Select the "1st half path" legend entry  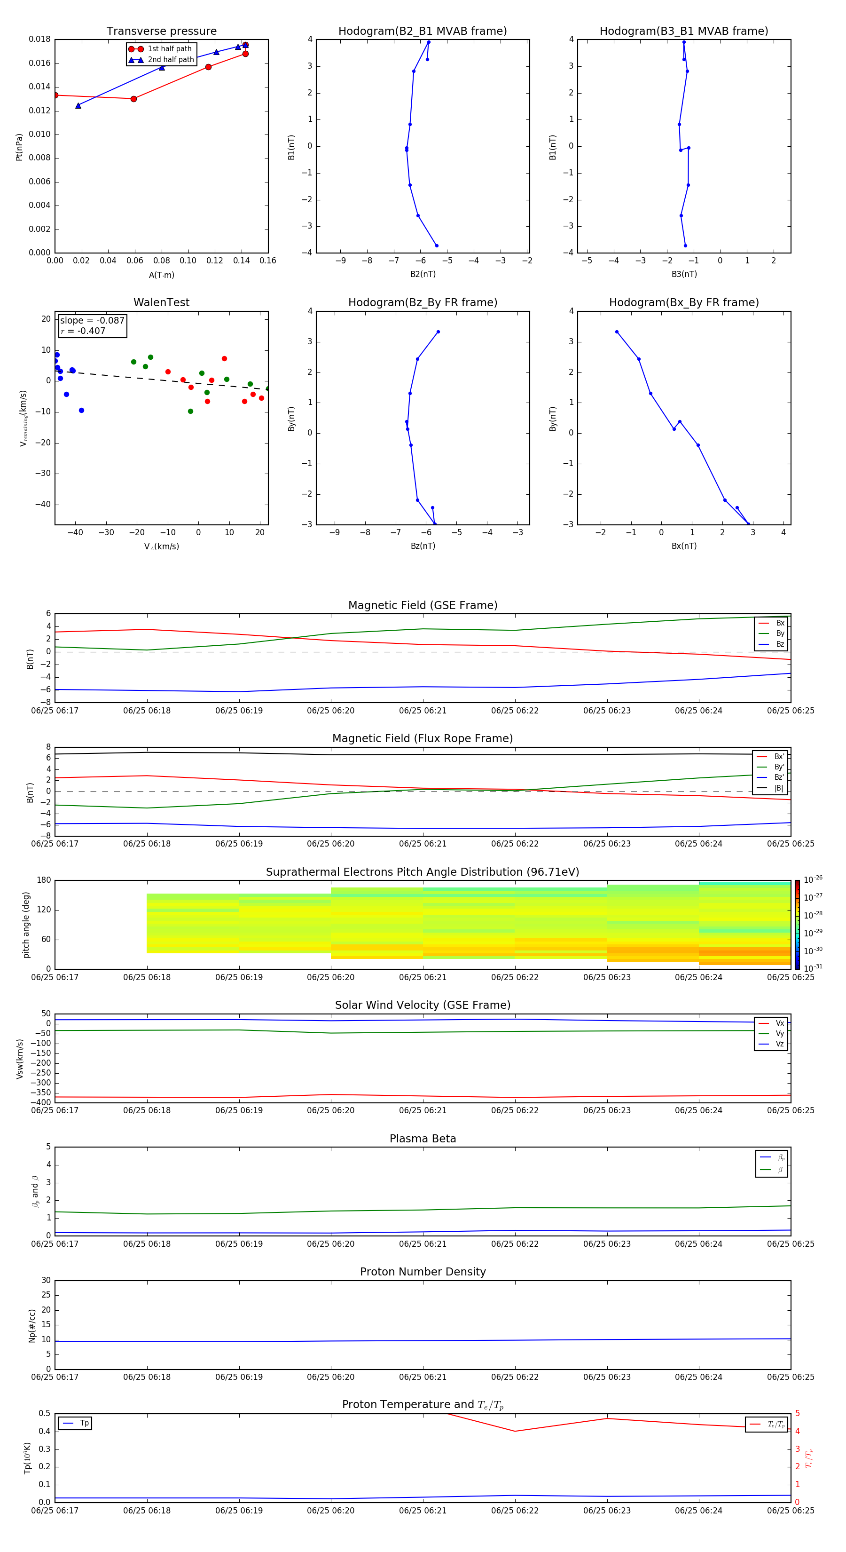pyautogui.click(x=161, y=49)
